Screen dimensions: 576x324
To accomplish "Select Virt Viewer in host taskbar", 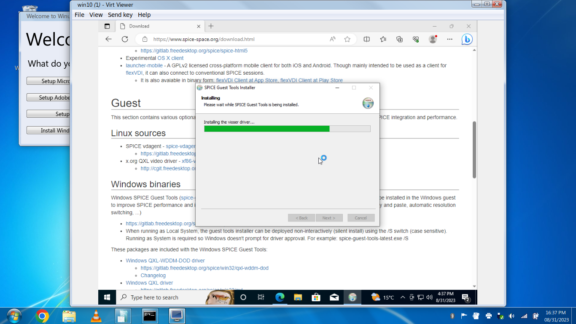I will (177, 316).
